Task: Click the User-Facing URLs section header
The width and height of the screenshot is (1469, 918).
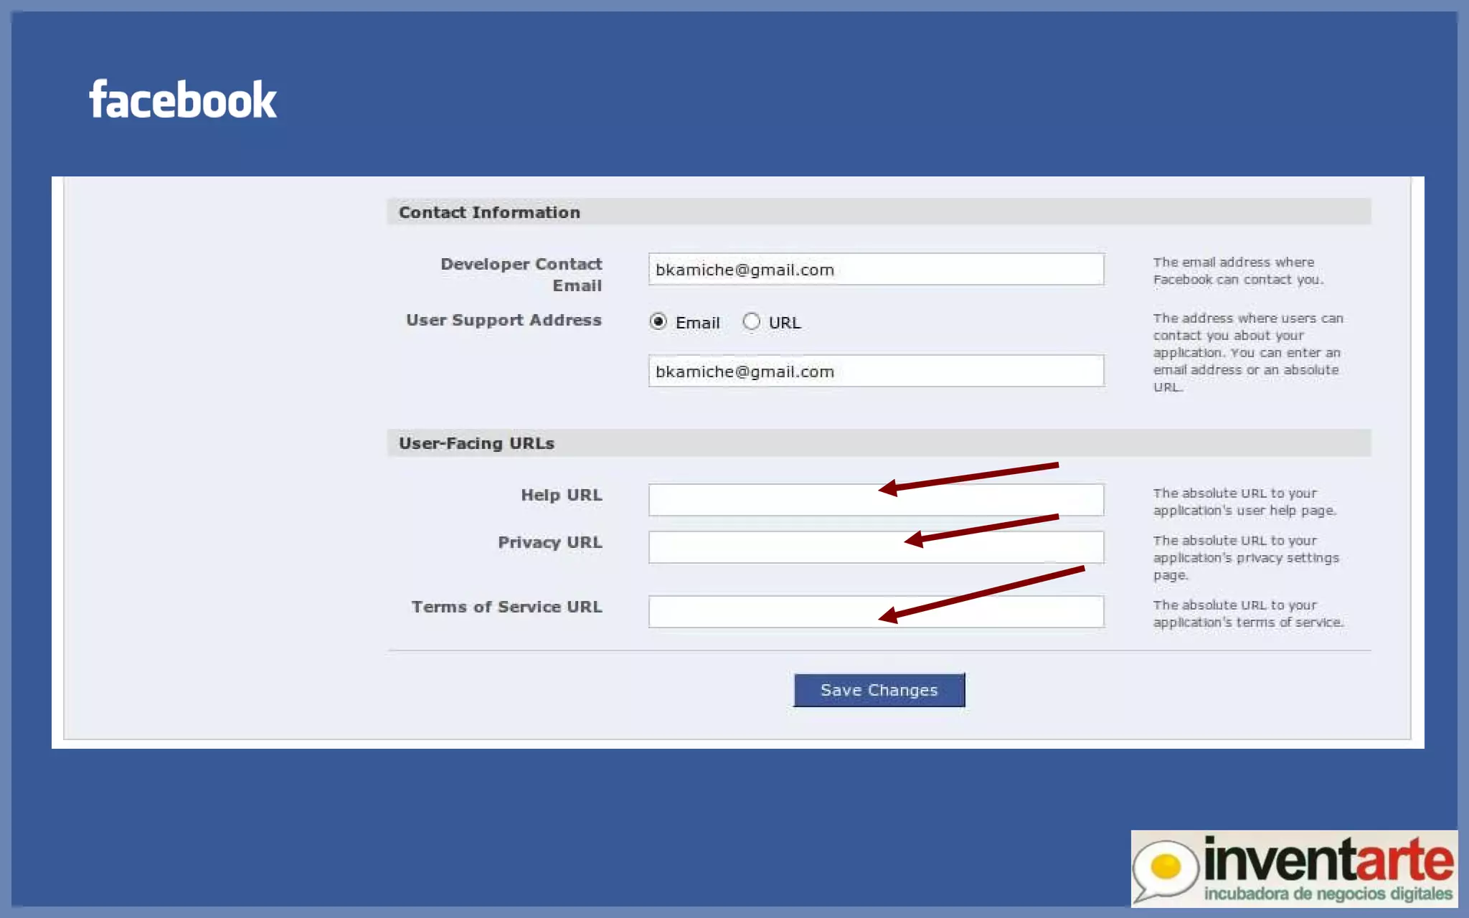Action: 477,443
